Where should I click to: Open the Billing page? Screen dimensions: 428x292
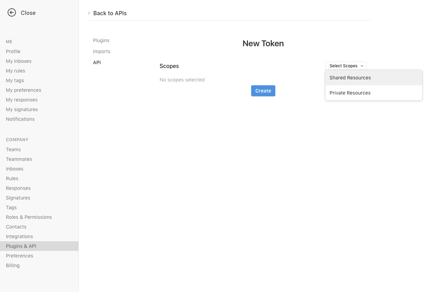click(13, 265)
